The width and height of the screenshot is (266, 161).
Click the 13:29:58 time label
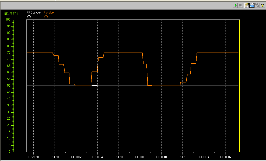[x=33, y=157]
